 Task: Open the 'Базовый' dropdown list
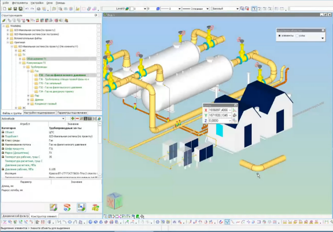tap(237, 9)
